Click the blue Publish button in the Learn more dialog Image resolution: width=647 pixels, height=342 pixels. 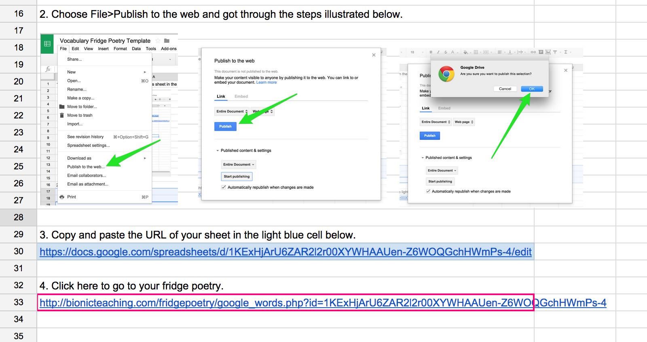click(225, 127)
